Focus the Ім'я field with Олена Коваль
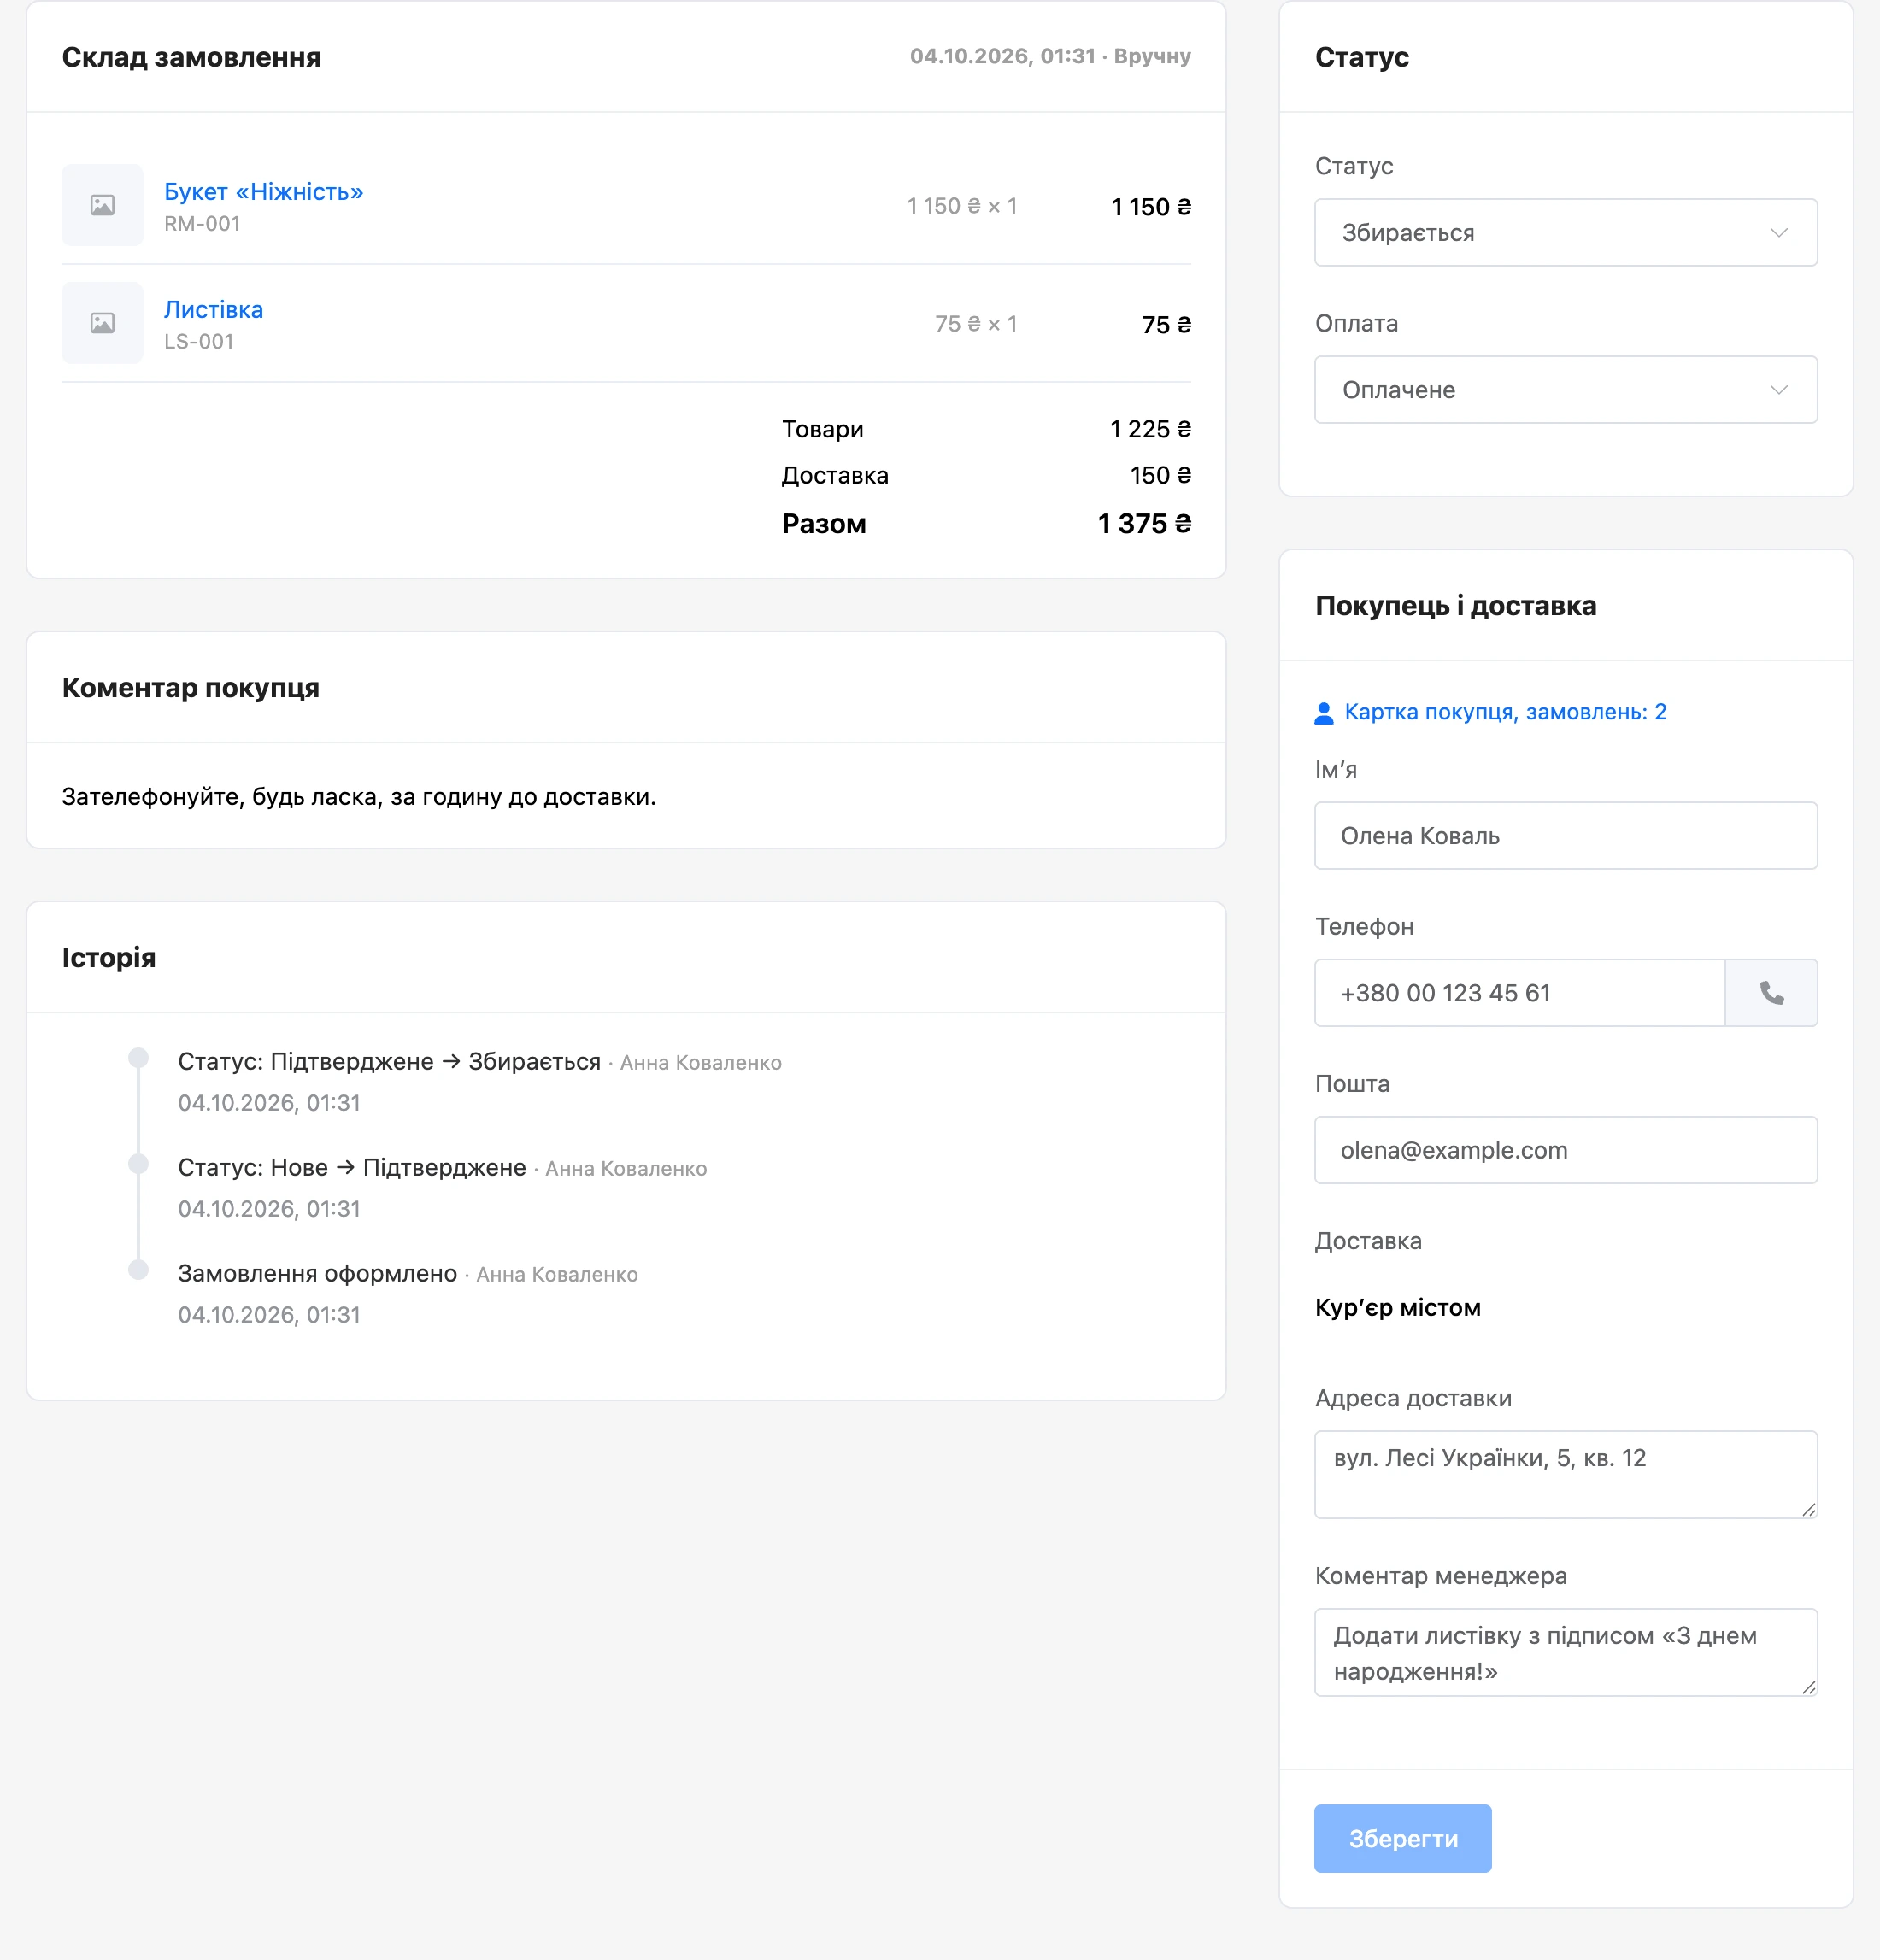The image size is (1880, 1960). point(1566,836)
